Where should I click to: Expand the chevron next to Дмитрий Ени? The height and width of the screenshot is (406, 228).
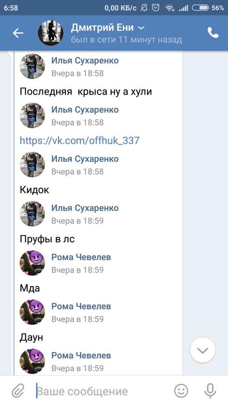click(x=141, y=28)
